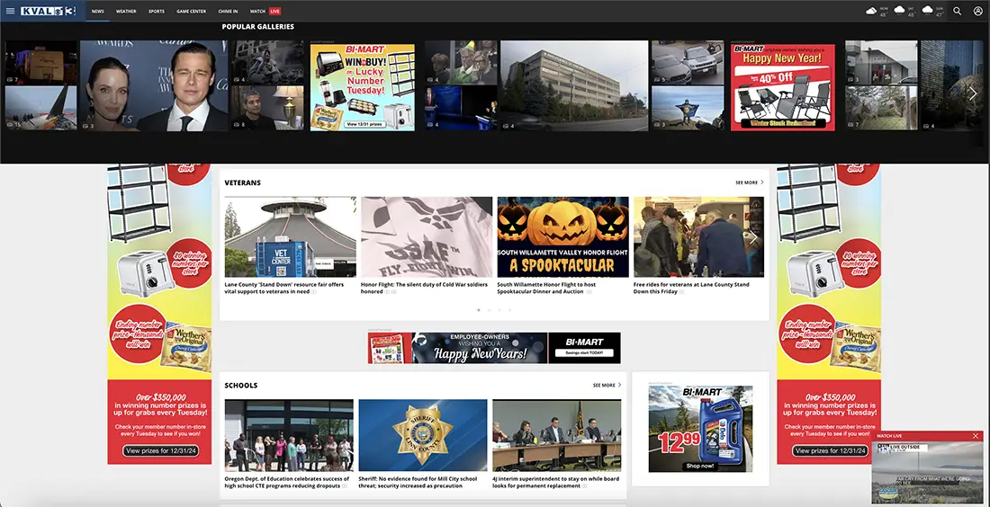Click the Popular Galleries heading
This screenshot has width=990, height=507.
tap(257, 26)
